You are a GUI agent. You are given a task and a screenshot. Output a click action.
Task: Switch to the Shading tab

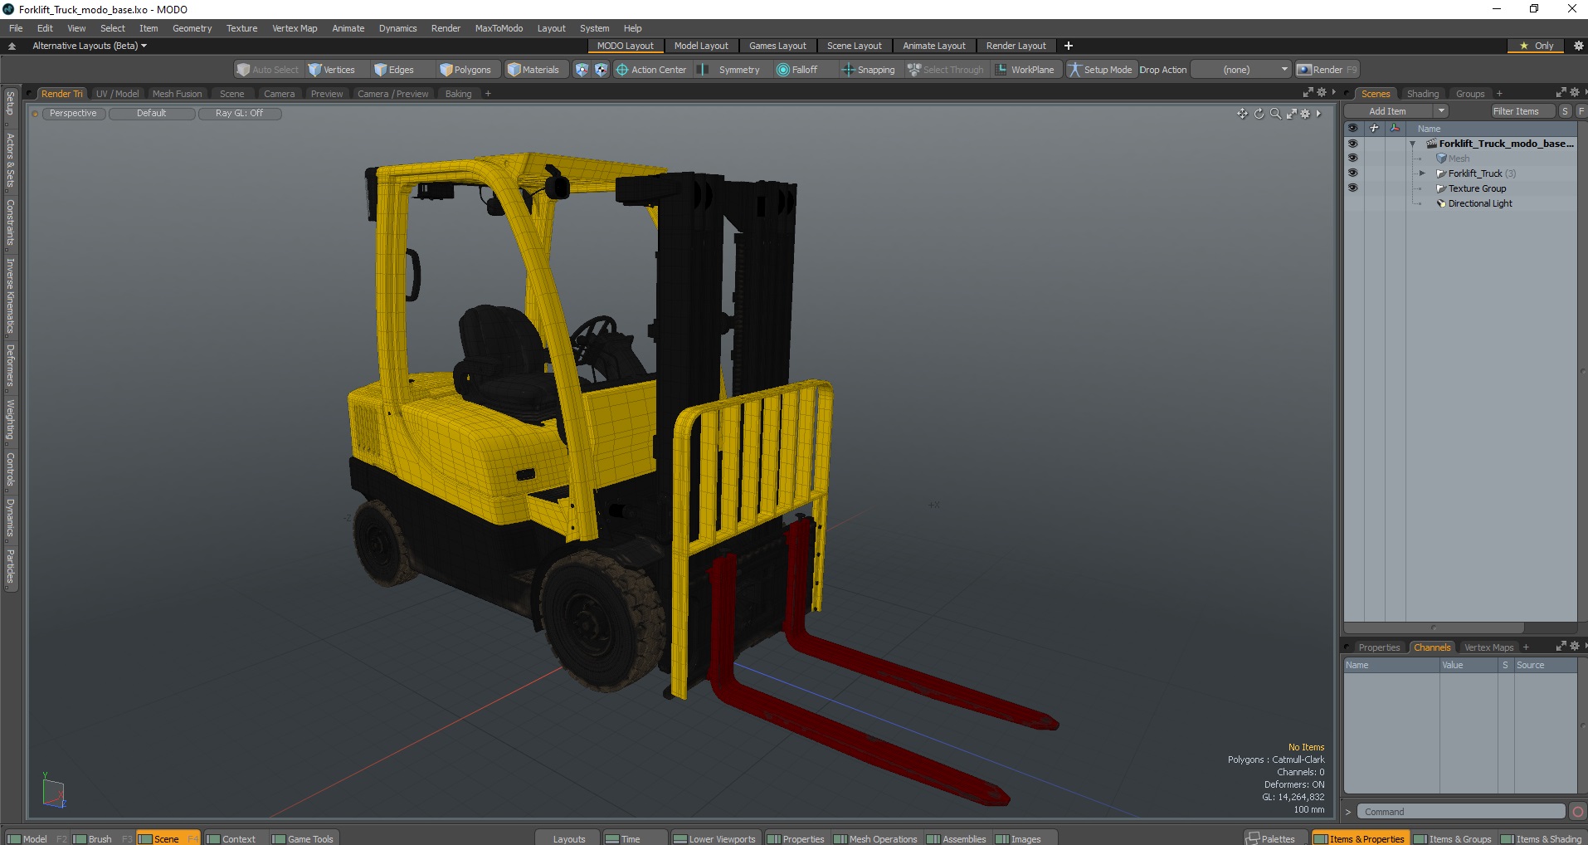pos(1423,94)
